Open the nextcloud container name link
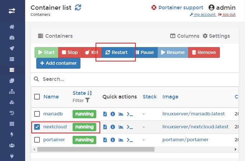This screenshot has width=245, height=161. (55, 126)
